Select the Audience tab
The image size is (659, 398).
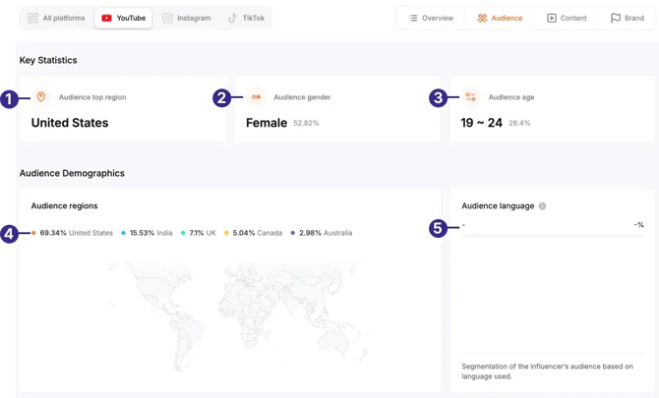coord(500,18)
